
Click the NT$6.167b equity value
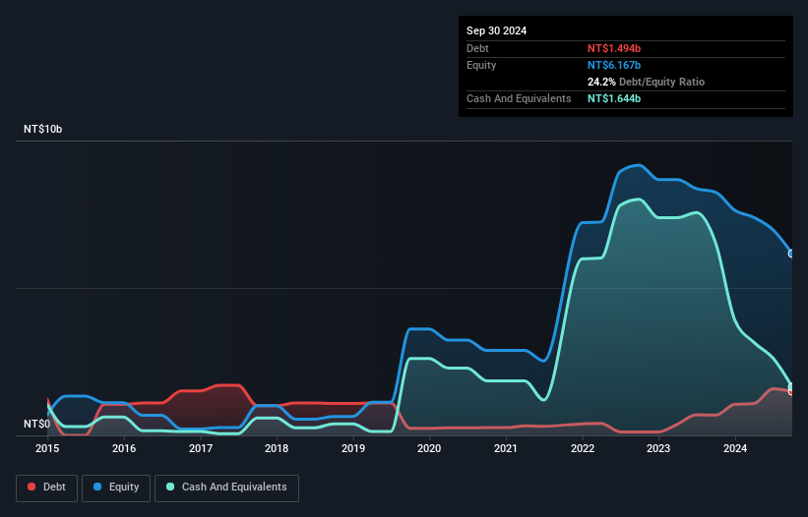[614, 65]
